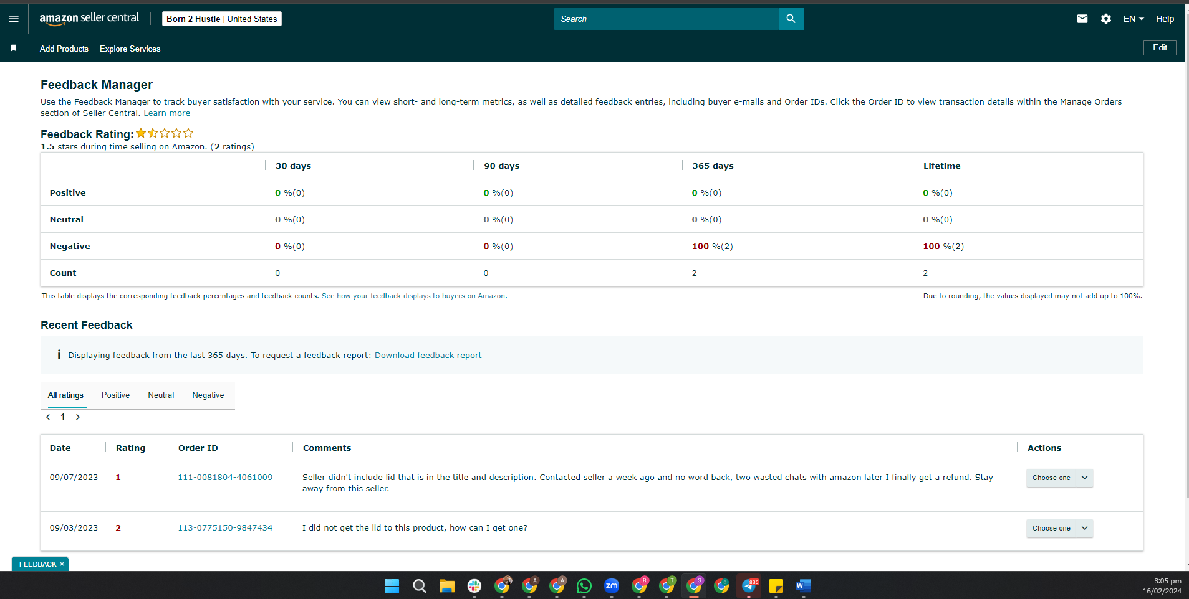Open the settings gear icon
This screenshot has height=599, width=1189.
click(1106, 19)
